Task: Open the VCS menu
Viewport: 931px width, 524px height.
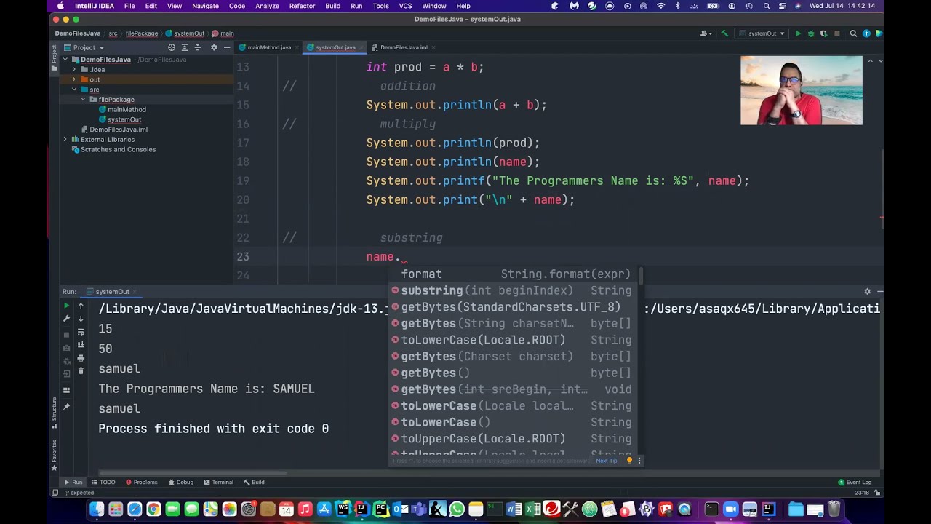Action: [405, 6]
